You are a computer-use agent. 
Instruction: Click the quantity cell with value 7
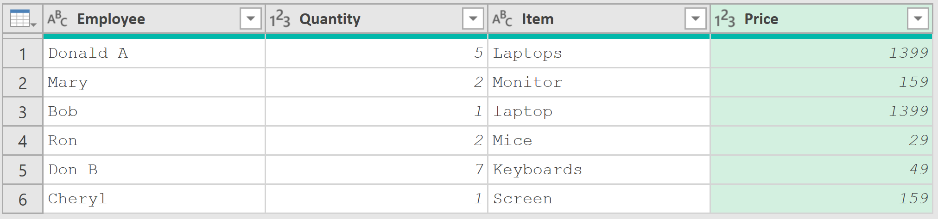[x=376, y=170]
